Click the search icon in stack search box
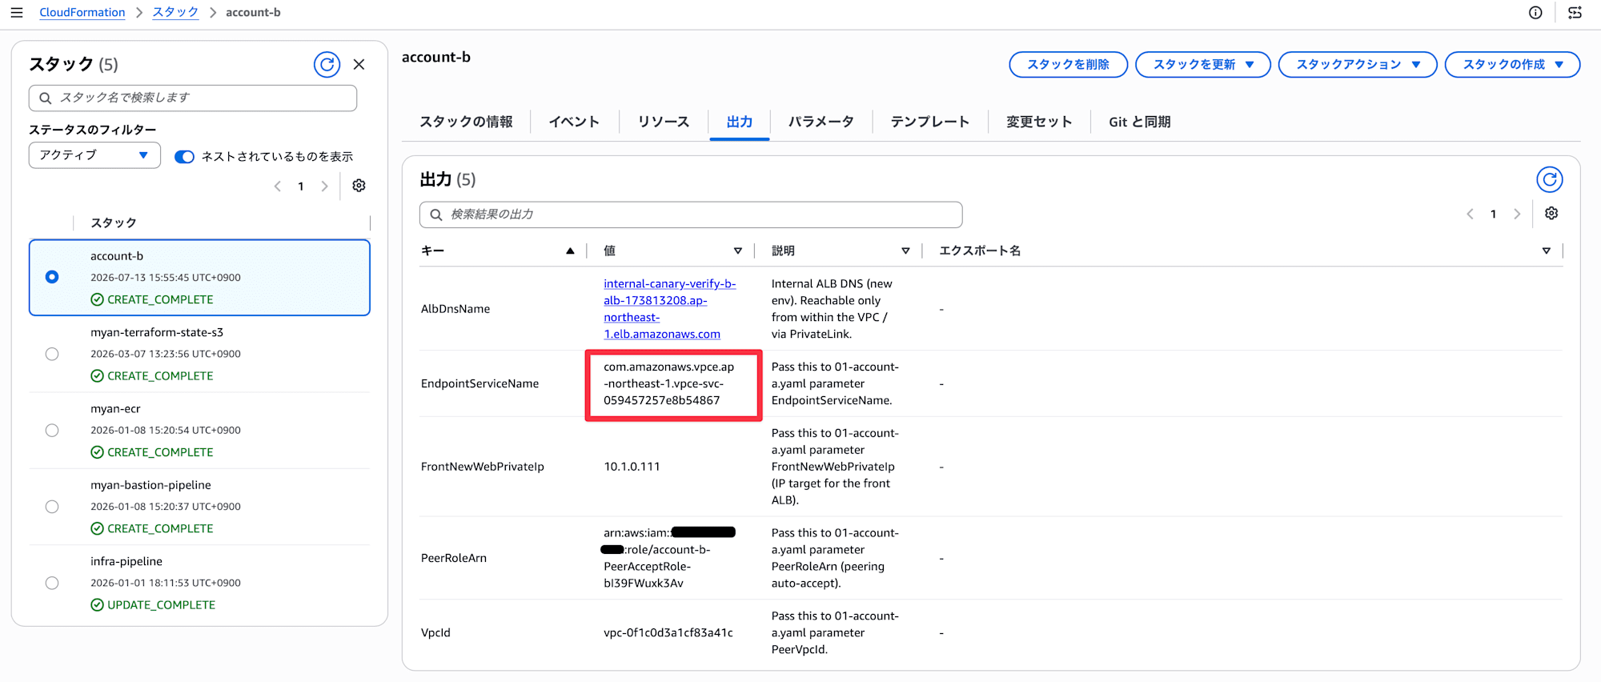This screenshot has width=1601, height=682. pyautogui.click(x=46, y=98)
